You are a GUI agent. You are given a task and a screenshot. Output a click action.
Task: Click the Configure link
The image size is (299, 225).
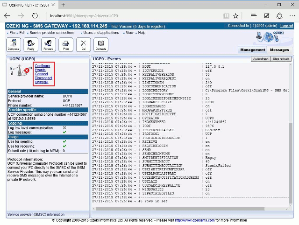point(43,66)
